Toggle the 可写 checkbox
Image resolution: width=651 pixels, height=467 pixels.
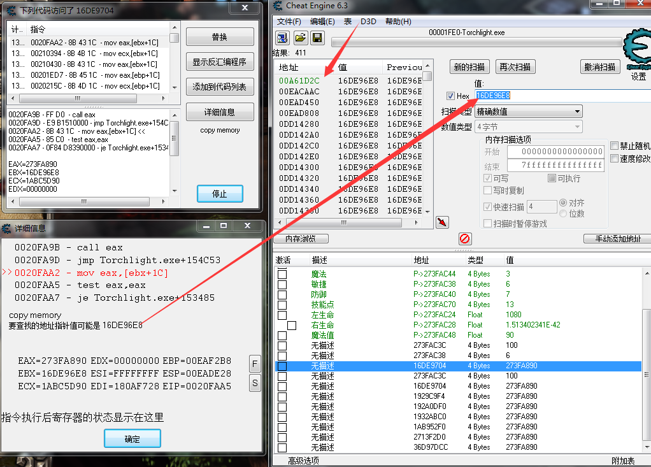(488, 178)
